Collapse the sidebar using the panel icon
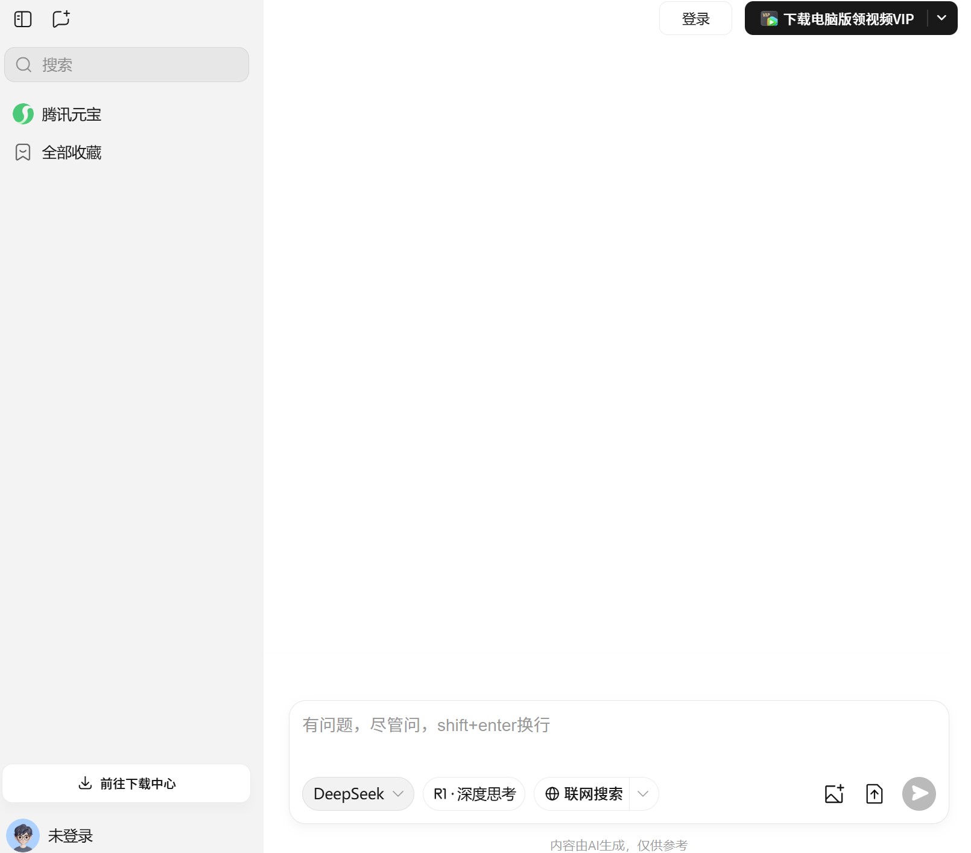 tap(22, 19)
